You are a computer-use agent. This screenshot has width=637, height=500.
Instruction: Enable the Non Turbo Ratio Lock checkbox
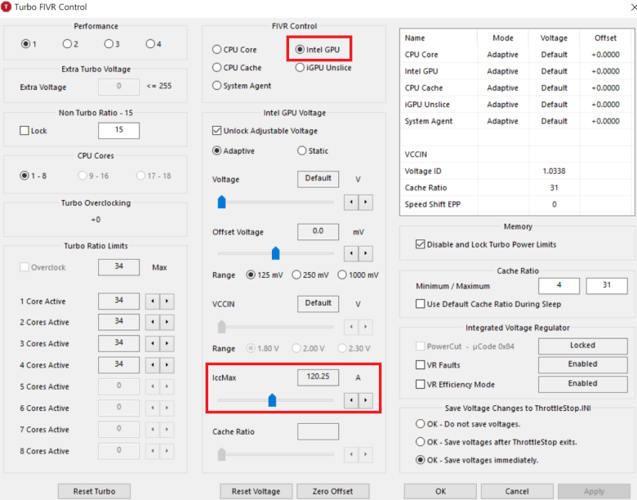[x=24, y=131]
